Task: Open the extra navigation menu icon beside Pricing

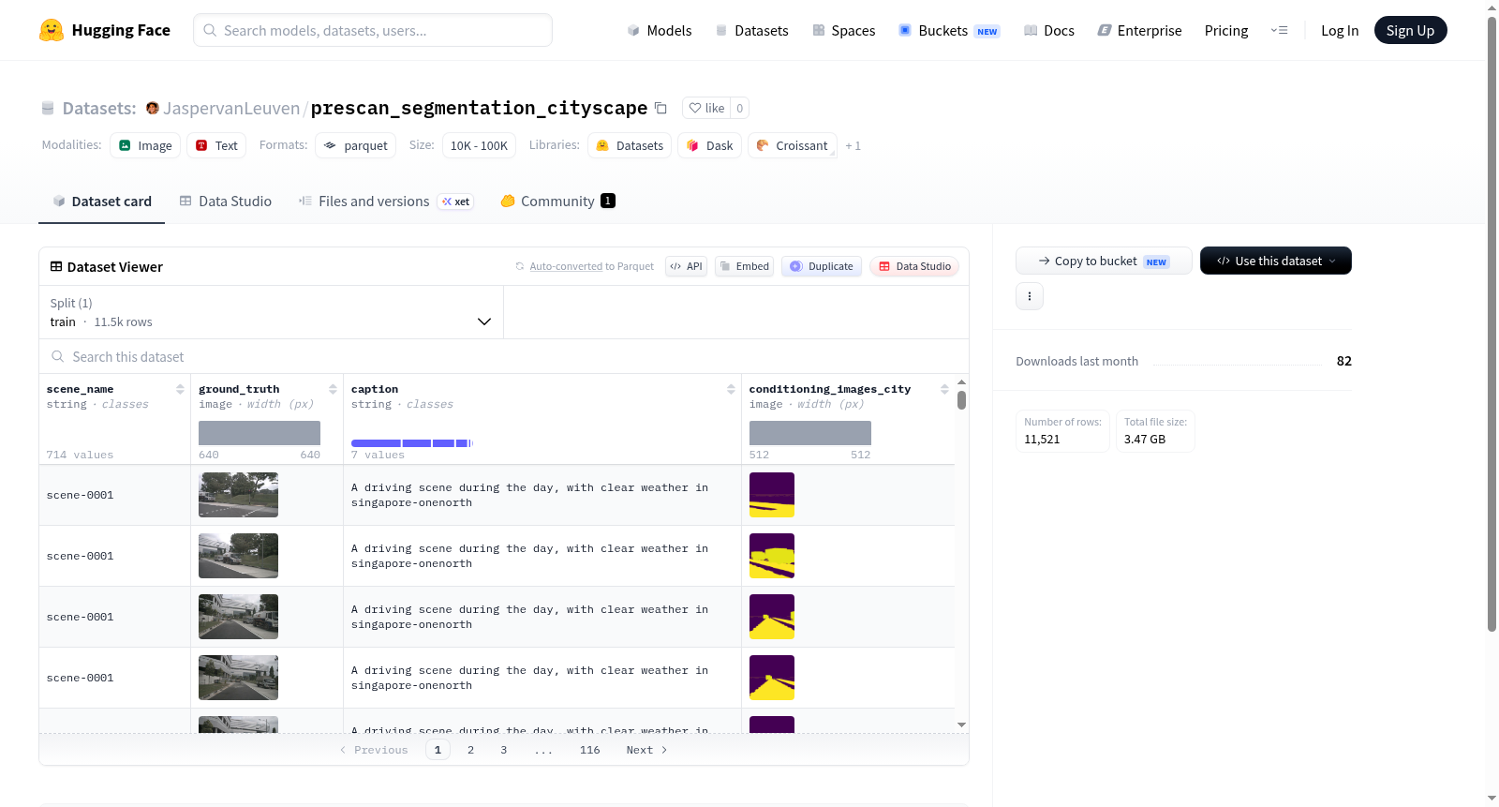Action: tap(1279, 30)
